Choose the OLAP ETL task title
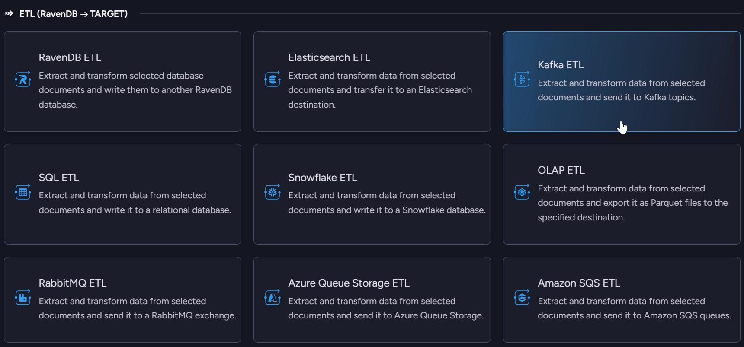The image size is (744, 347). pos(561,170)
